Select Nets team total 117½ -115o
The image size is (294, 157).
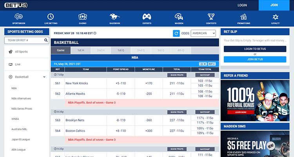205,118
